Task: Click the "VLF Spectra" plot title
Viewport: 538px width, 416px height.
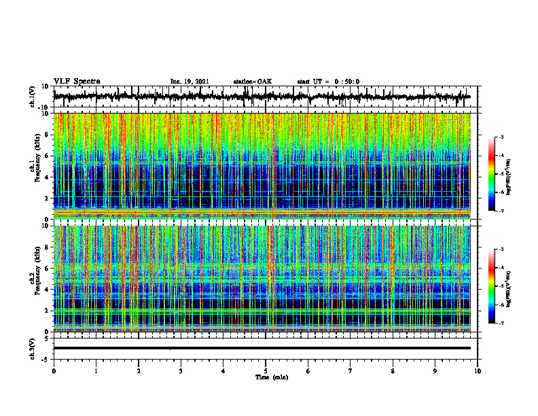Action: point(77,82)
